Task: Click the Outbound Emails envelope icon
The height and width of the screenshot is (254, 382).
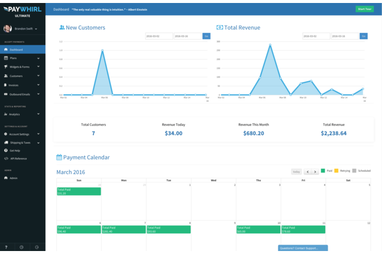Action: click(x=6, y=94)
